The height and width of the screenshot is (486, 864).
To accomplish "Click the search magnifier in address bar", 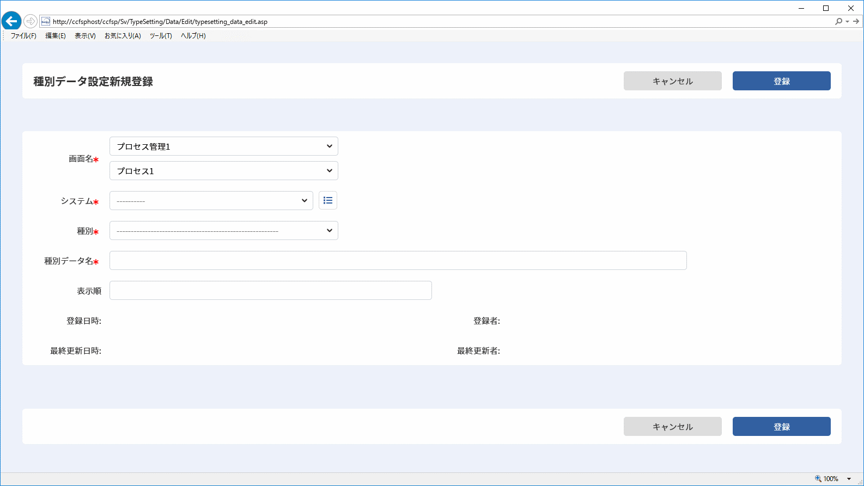I will pos(838,21).
